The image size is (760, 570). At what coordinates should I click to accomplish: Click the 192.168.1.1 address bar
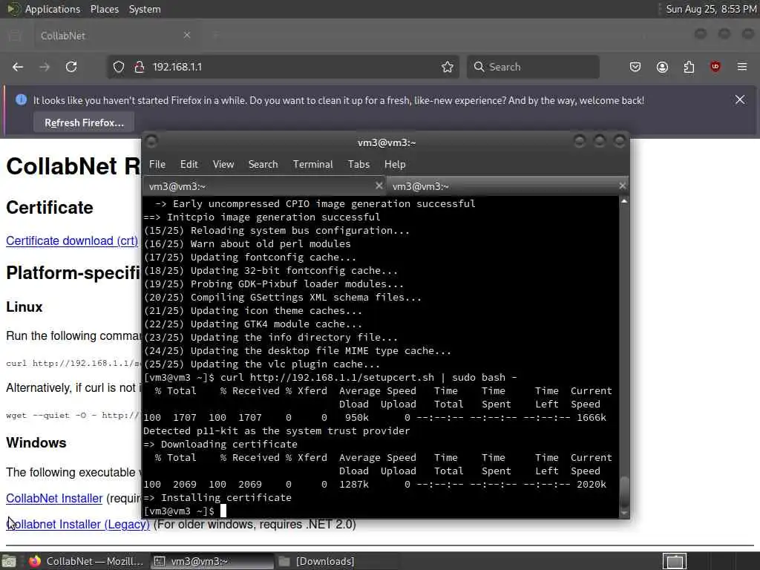tap(284, 67)
